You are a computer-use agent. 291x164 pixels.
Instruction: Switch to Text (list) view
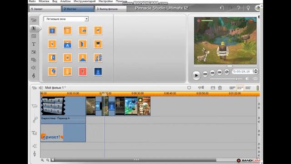click(x=248, y=88)
